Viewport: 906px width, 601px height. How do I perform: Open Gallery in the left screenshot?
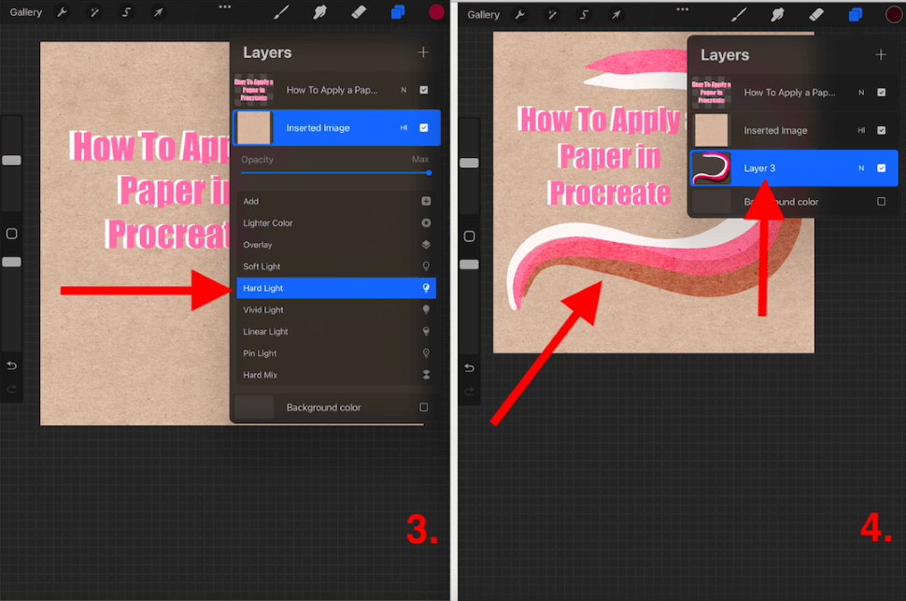tap(26, 12)
